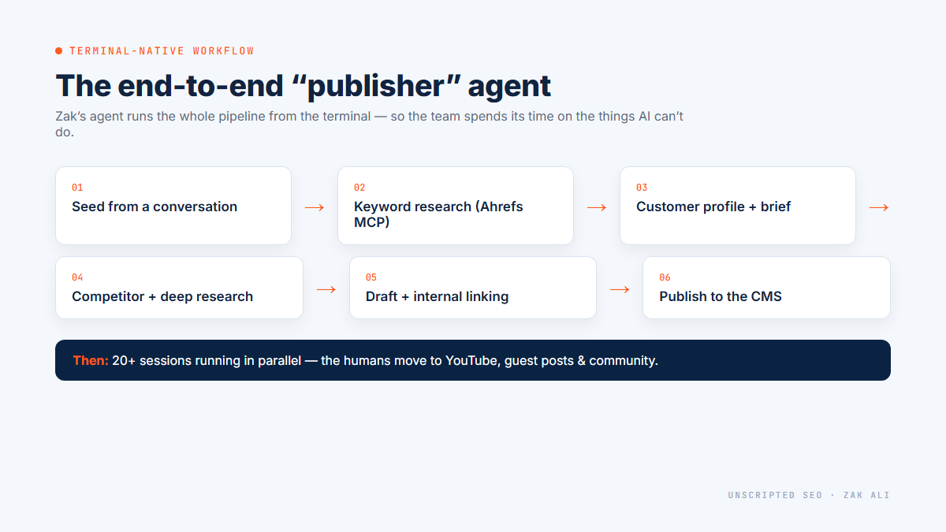
Task: Click the banner text '20+ sessions running in parallel'
Action: pos(207,360)
